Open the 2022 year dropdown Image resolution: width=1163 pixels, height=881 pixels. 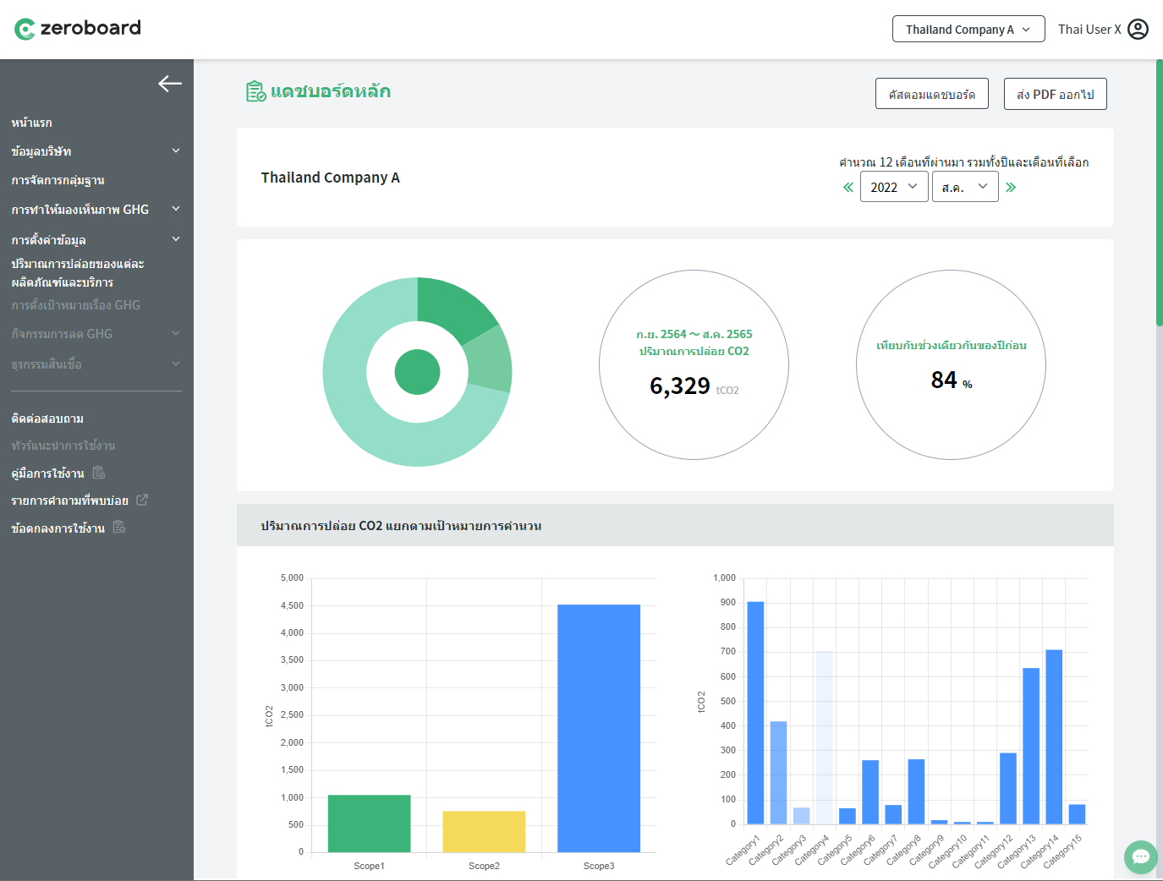coord(893,187)
